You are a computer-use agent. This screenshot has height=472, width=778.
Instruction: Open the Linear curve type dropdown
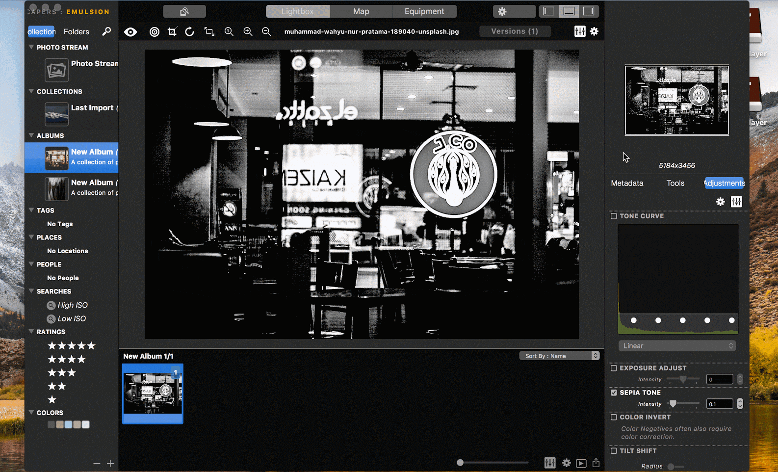pyautogui.click(x=677, y=346)
